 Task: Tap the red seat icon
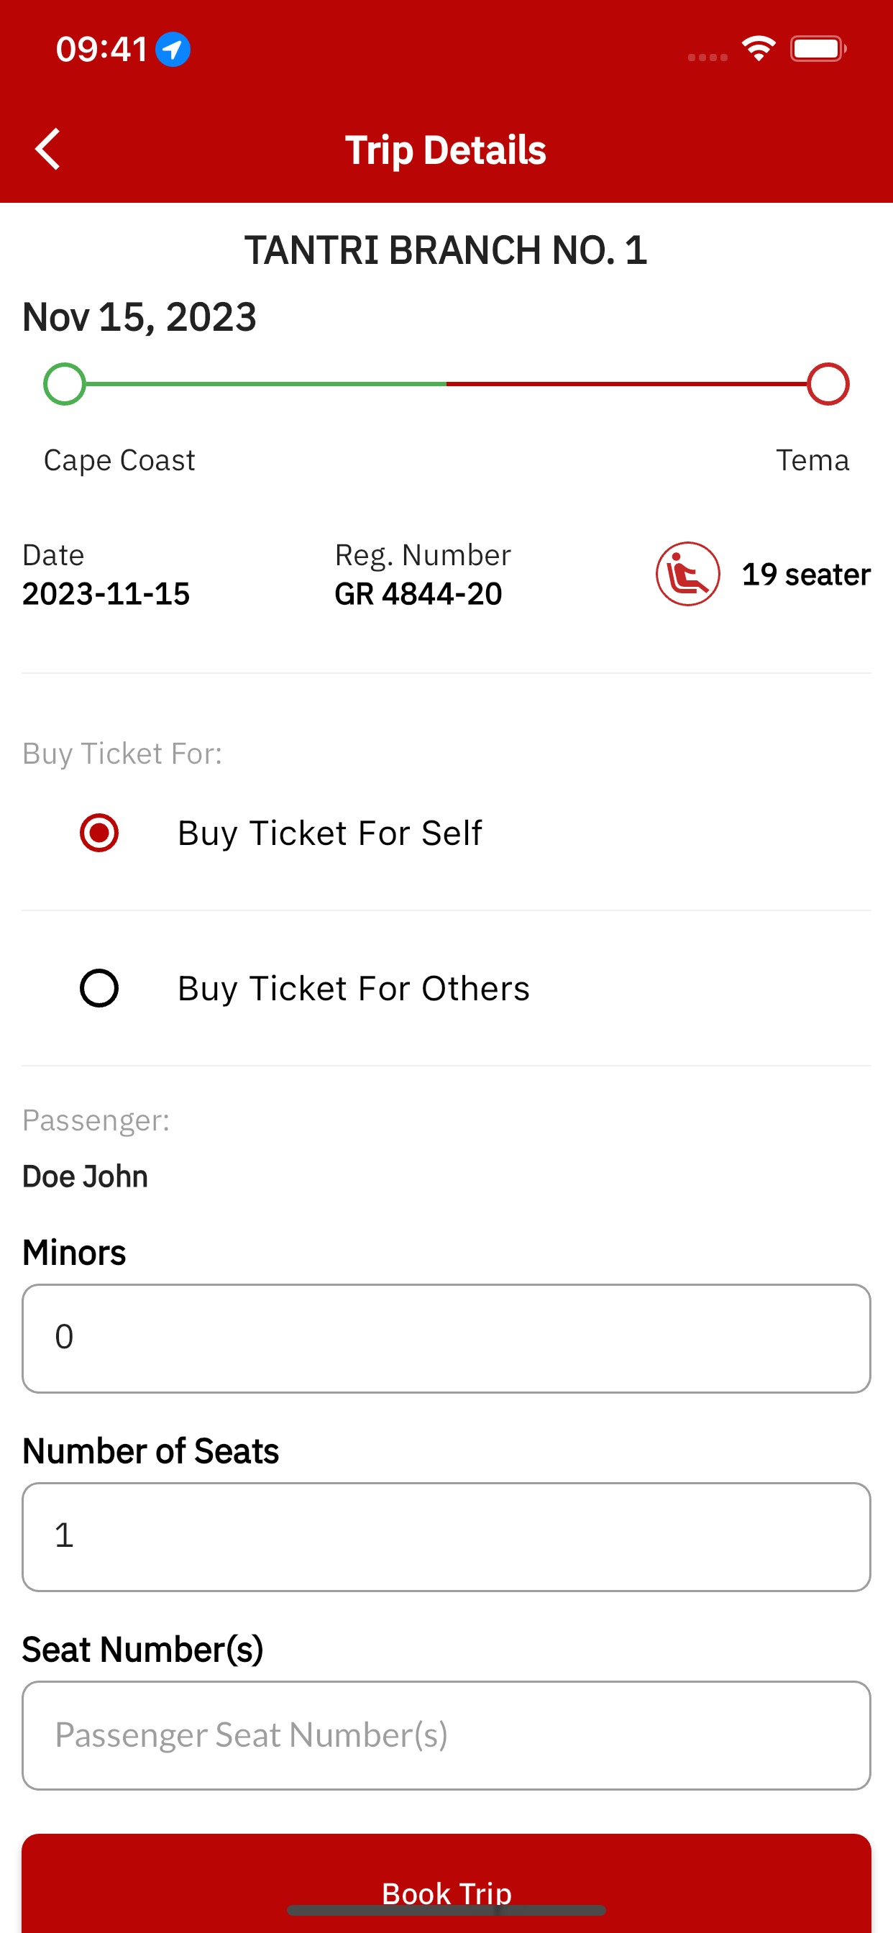(687, 574)
